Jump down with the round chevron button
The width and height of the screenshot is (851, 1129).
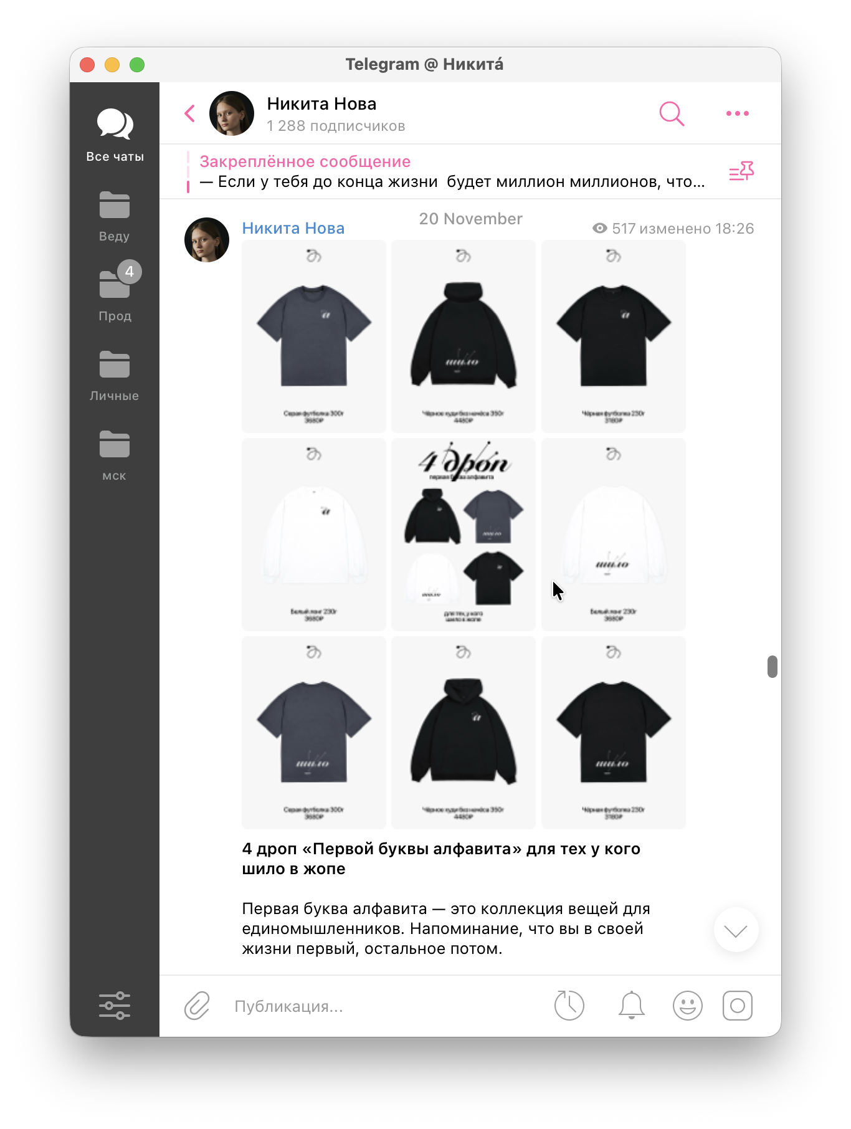[x=736, y=930]
